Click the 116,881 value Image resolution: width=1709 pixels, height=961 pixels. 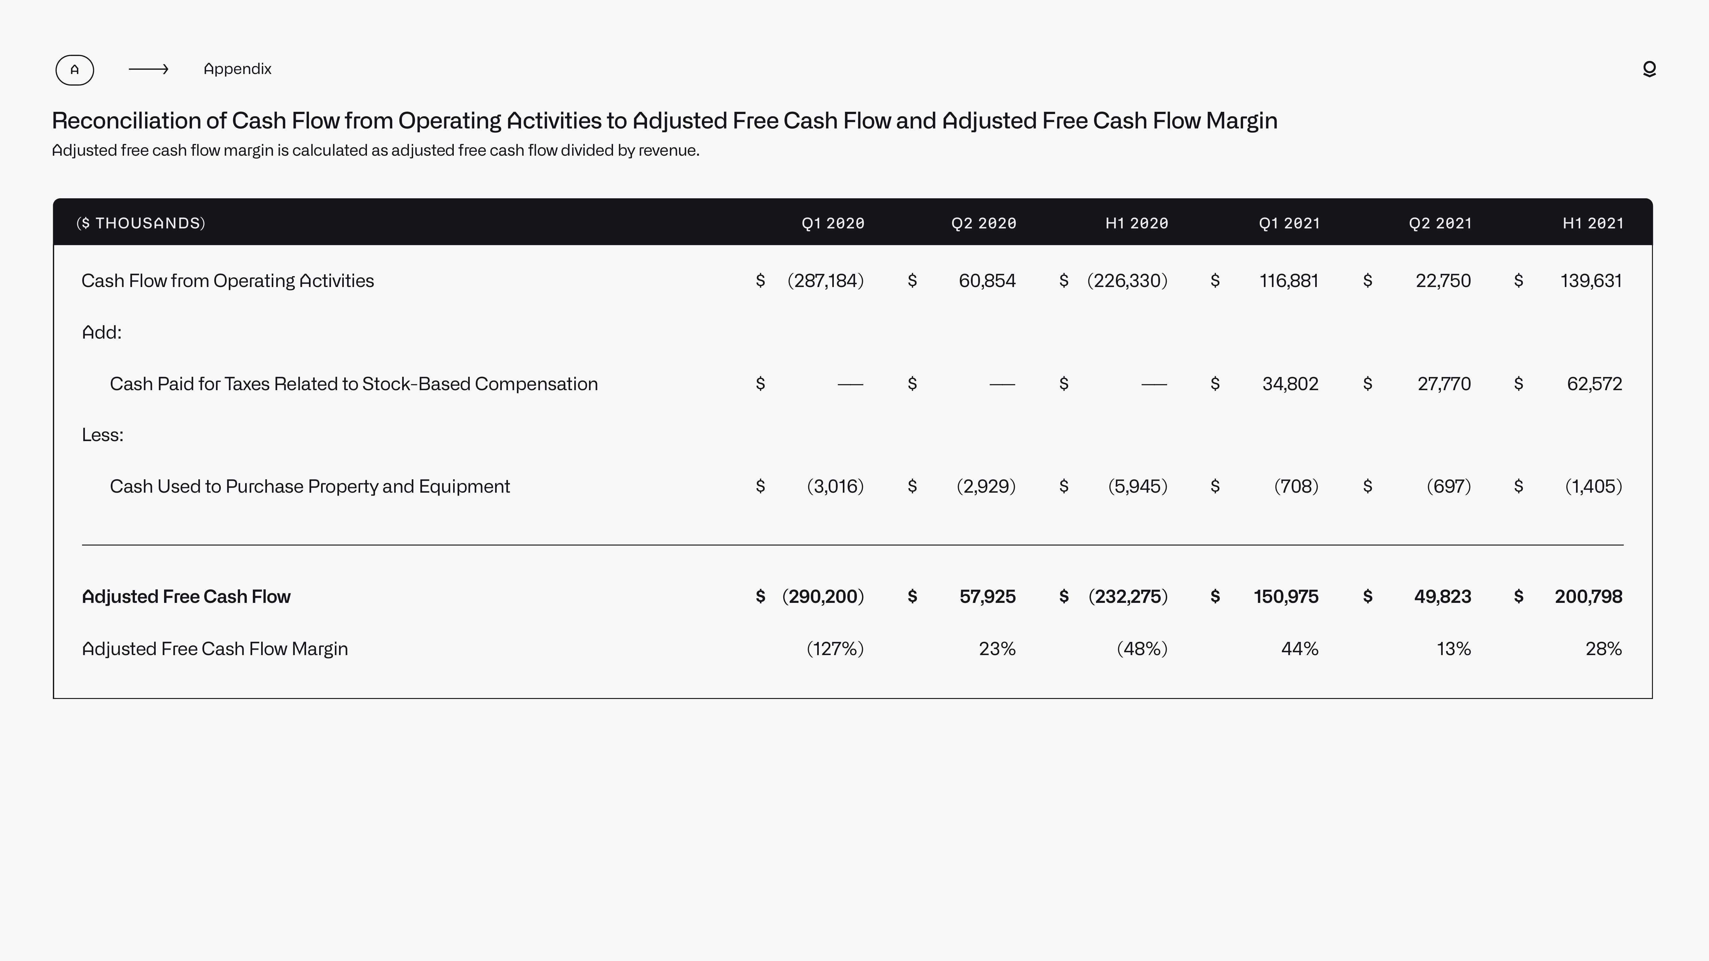1289,281
